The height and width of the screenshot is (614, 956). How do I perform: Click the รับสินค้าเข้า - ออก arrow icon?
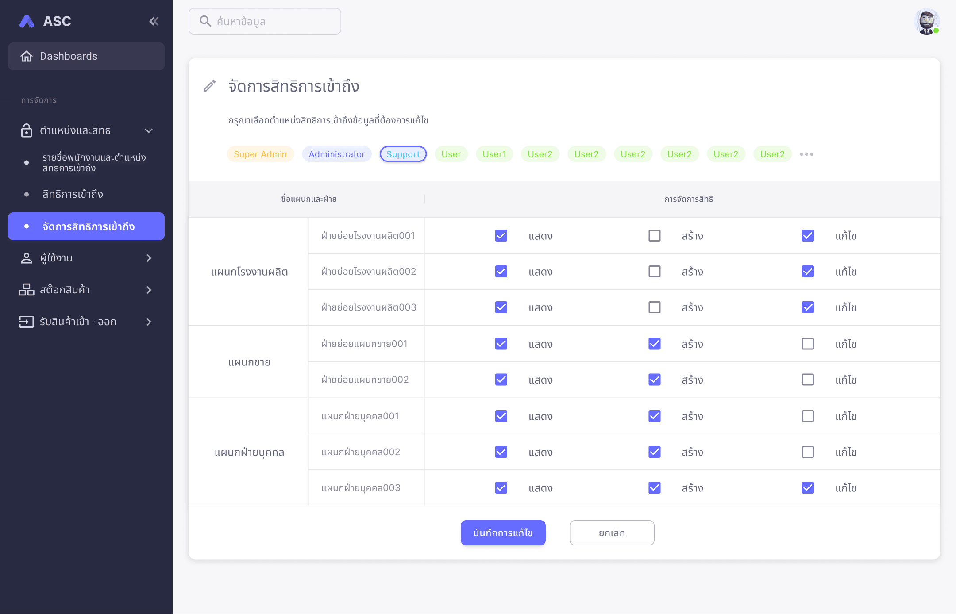click(27, 322)
